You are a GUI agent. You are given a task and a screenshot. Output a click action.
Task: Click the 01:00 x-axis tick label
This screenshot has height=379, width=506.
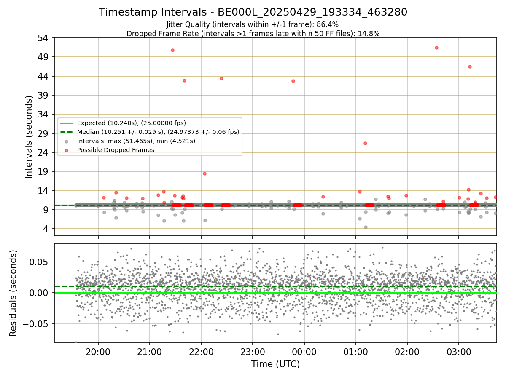(x=356, y=352)
